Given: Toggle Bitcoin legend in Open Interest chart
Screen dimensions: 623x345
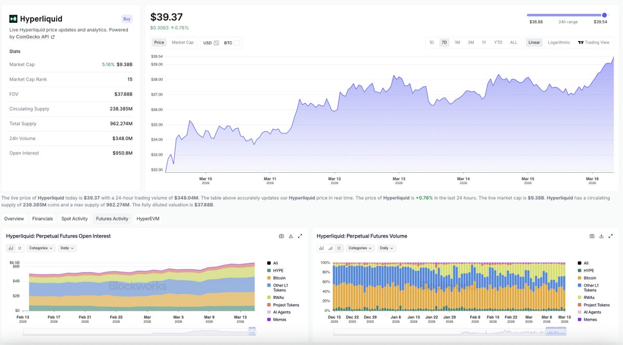Looking at the screenshot, I should (276, 278).
